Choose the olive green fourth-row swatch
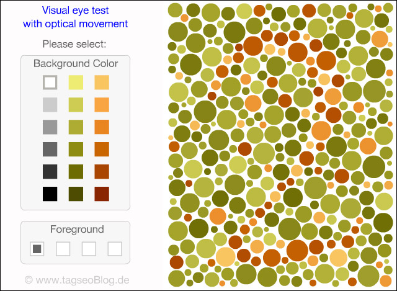 tap(76, 149)
